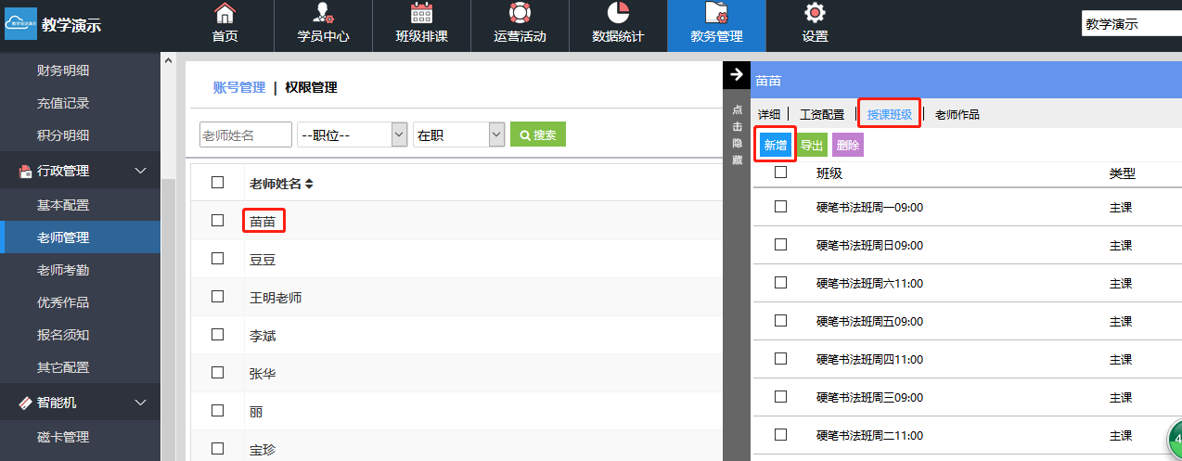Click the arrow icon to hide panel
1182x461 pixels.
click(737, 75)
